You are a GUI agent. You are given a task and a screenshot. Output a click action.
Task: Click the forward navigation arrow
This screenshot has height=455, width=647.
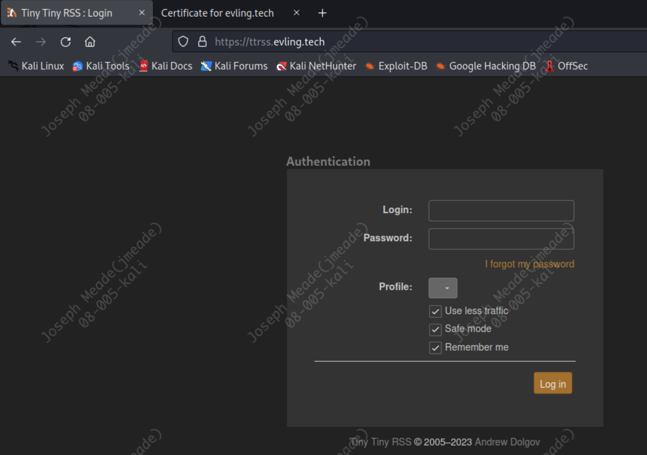click(x=40, y=42)
